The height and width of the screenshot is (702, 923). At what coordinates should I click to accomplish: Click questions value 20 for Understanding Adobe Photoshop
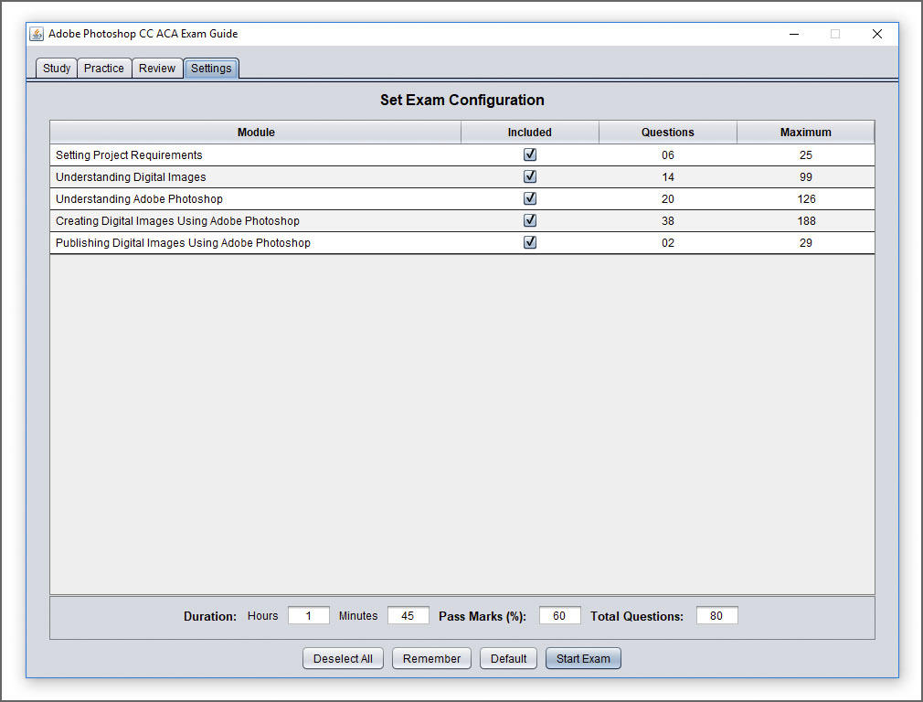[667, 198]
